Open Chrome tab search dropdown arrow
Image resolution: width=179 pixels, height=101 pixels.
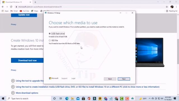[158, 2]
